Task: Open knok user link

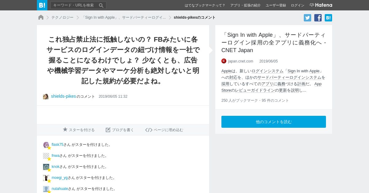Action: (55, 167)
